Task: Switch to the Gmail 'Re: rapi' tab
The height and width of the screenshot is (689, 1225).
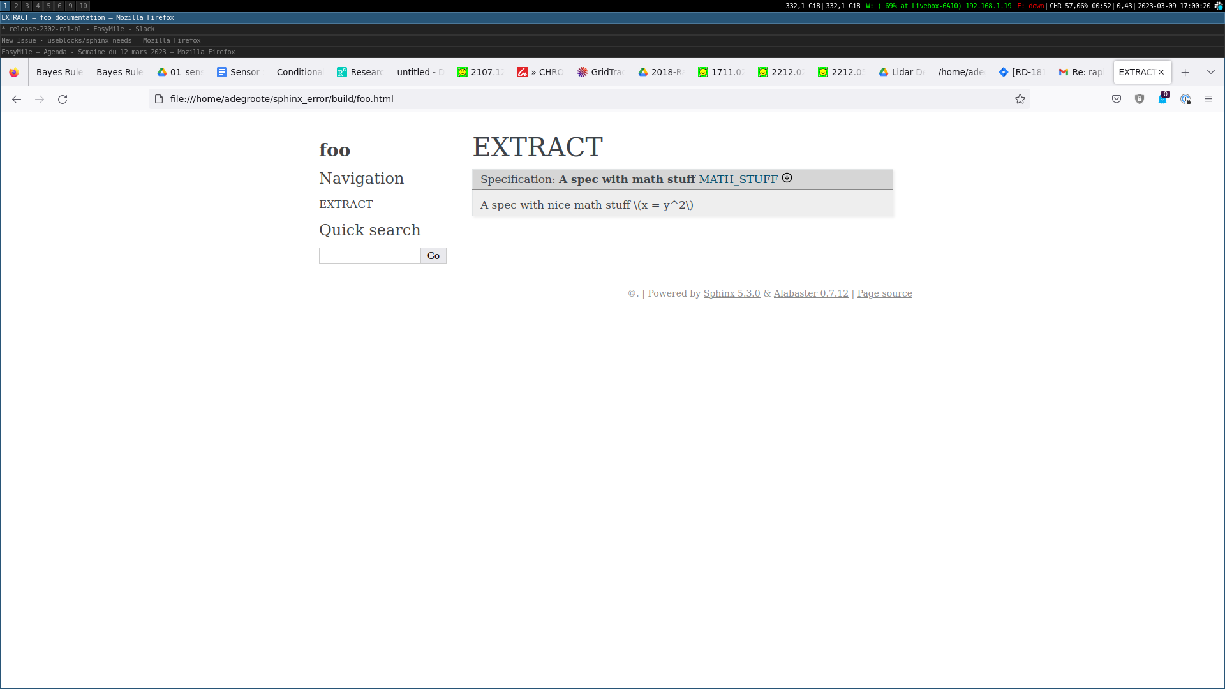Action: click(x=1081, y=72)
